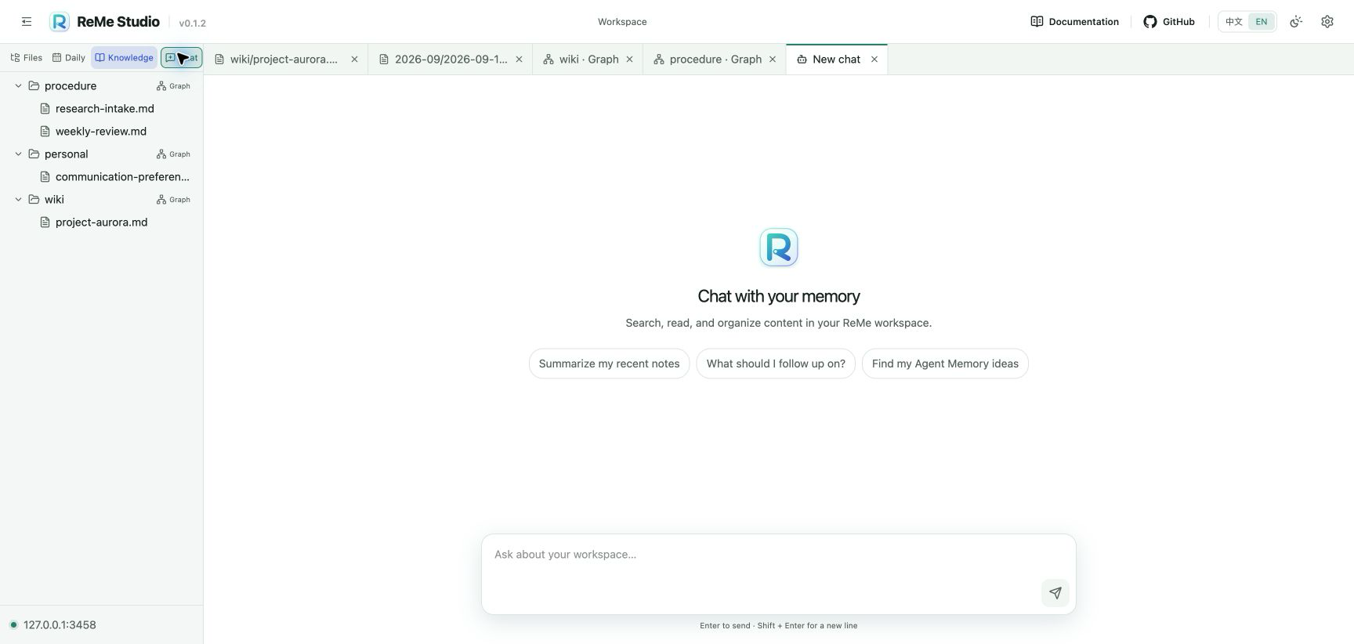The width and height of the screenshot is (1354, 644).
Task: Click the server address 127.0.0.1:3458
Action: [x=60, y=625]
